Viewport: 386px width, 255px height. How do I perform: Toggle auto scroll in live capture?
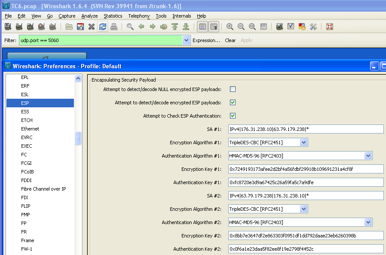click(x=214, y=27)
